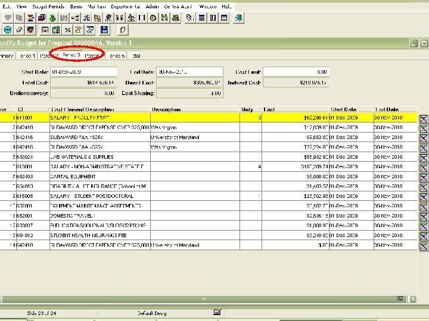Click the hourglass-shaped red and blue icon
Image resolution: width=429 pixels, height=321 pixels.
coord(30,18)
